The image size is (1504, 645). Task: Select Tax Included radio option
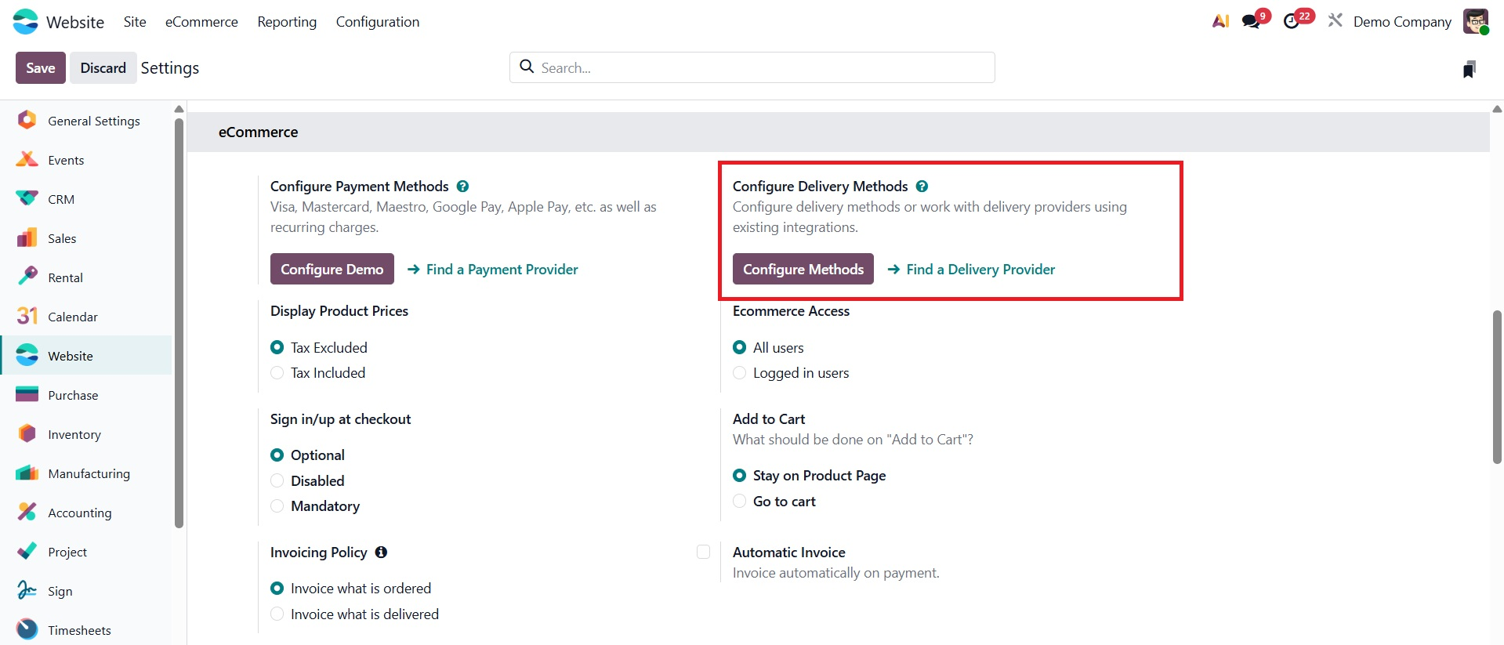(277, 373)
